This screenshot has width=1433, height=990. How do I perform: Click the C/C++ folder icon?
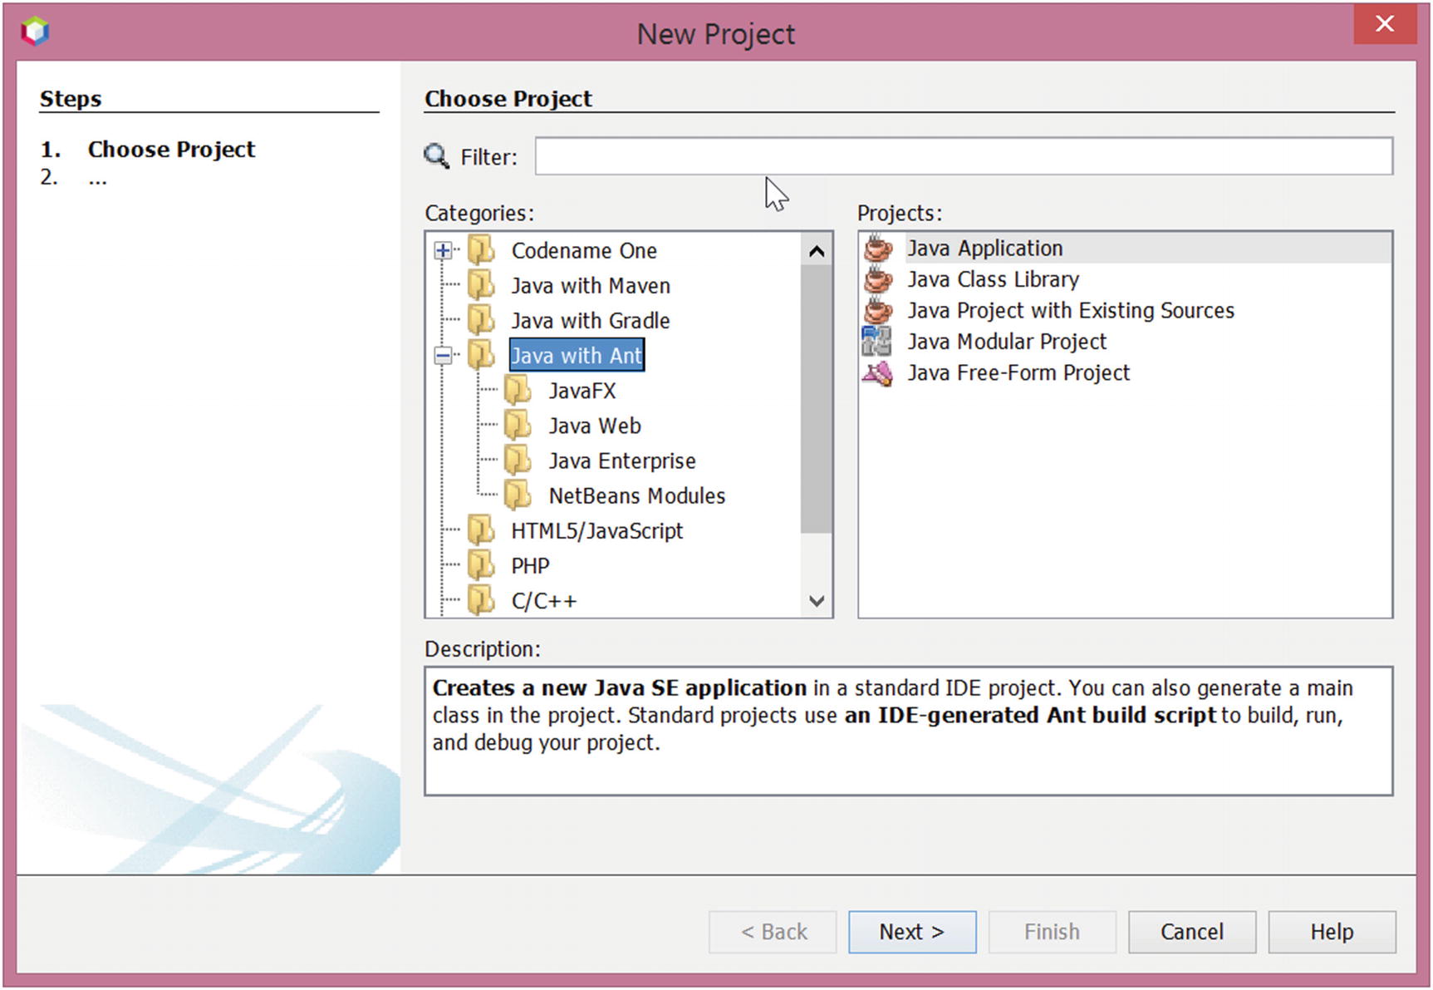[x=481, y=599]
